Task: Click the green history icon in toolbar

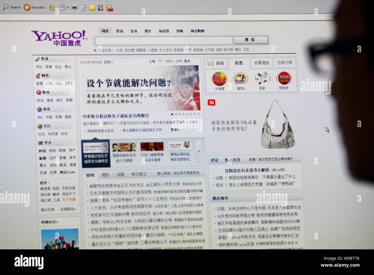Action: (x=51, y=7)
